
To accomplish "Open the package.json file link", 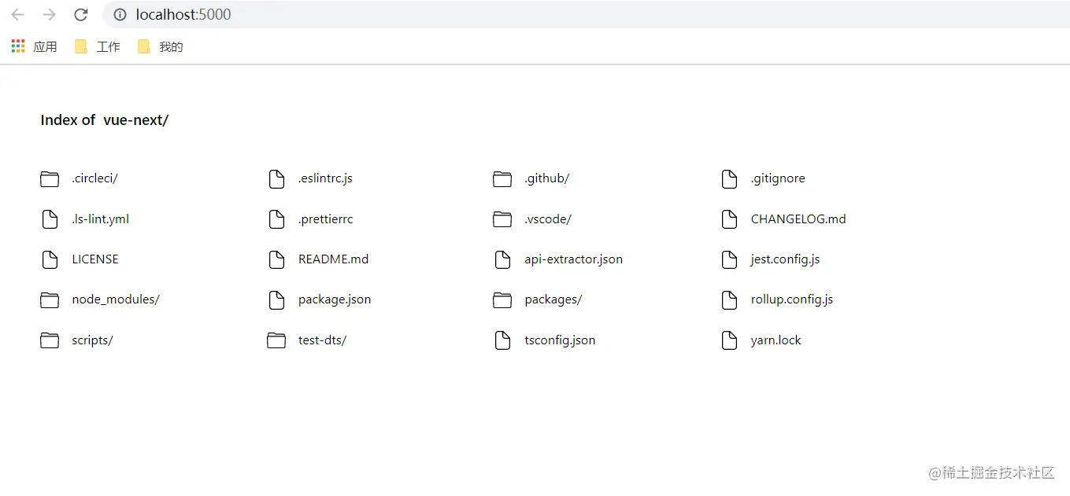I will [x=335, y=299].
